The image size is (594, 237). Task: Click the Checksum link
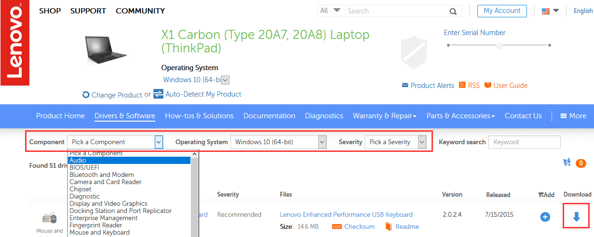[359, 227]
